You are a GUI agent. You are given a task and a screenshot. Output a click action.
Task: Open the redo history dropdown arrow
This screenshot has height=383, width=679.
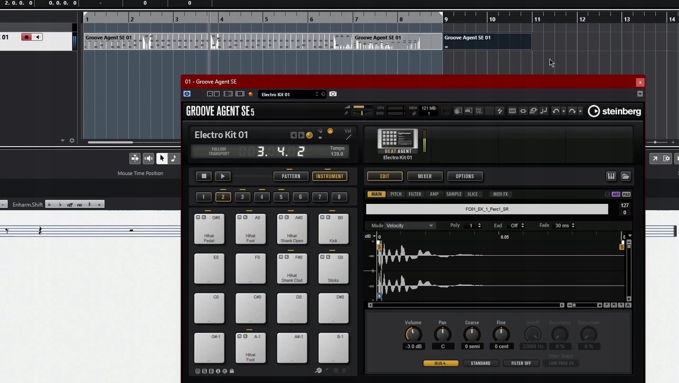(580, 111)
